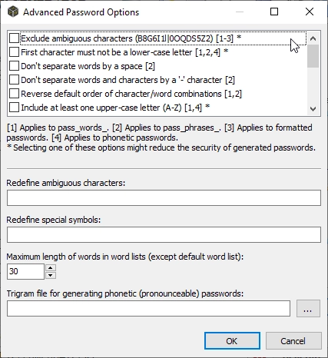Tick Don't separate words by a space
The height and width of the screenshot is (358, 328).
[x=14, y=66]
